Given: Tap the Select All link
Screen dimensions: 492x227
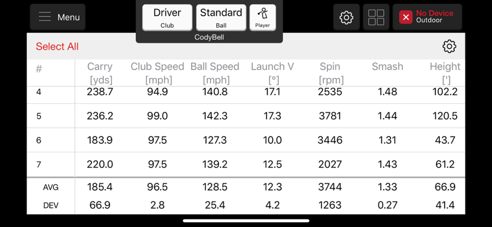Looking at the screenshot, I should tap(57, 47).
